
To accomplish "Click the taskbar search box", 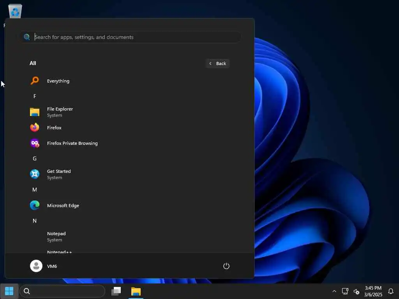I will [x=62, y=291].
